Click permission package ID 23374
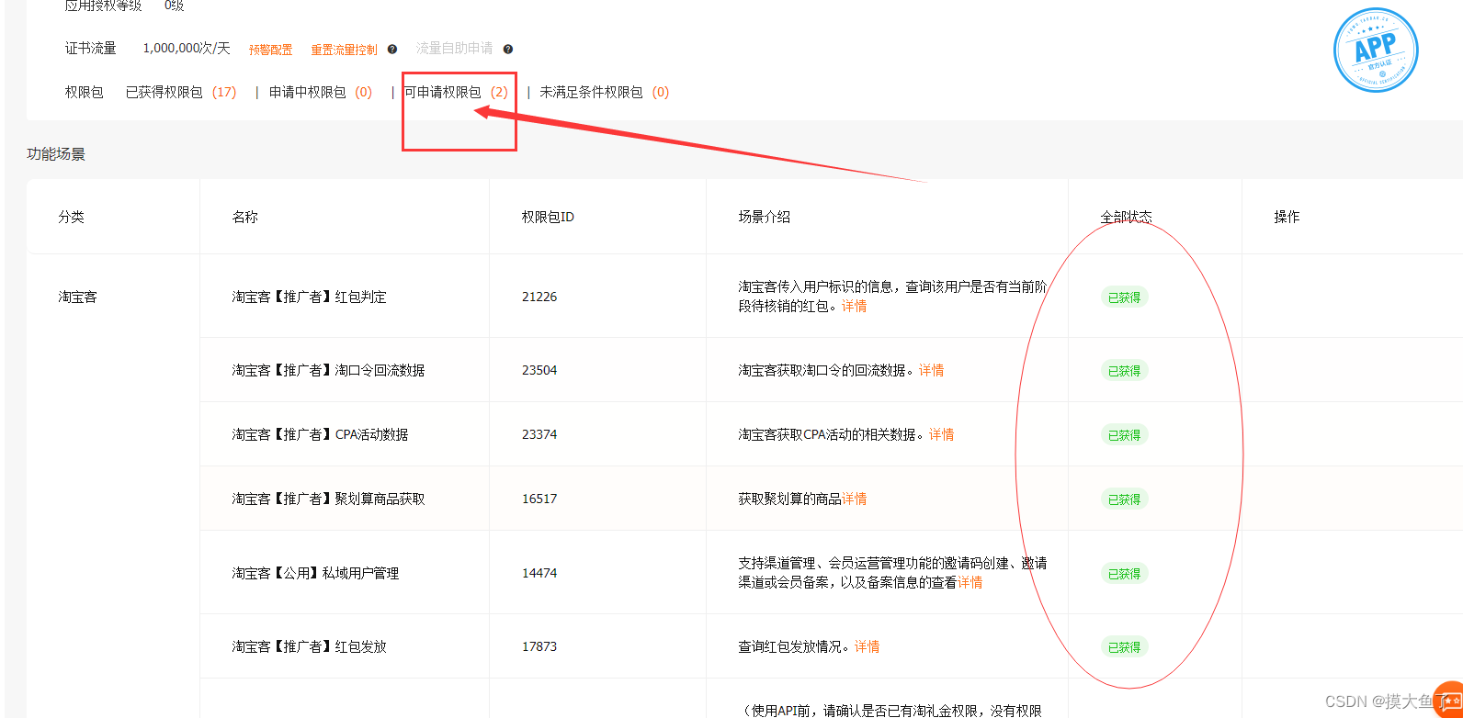Viewport: 1463px width, 718px height. [x=539, y=434]
